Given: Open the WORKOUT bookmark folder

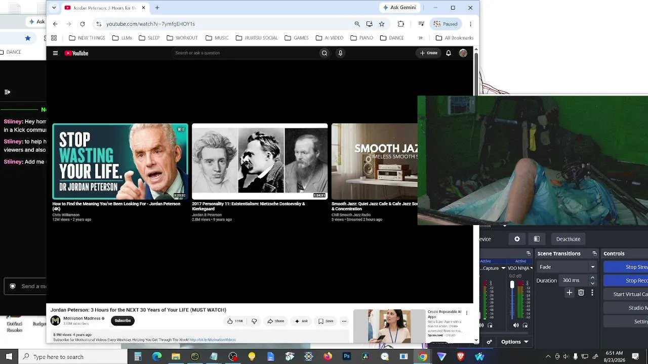Looking at the screenshot, I should click(x=182, y=38).
